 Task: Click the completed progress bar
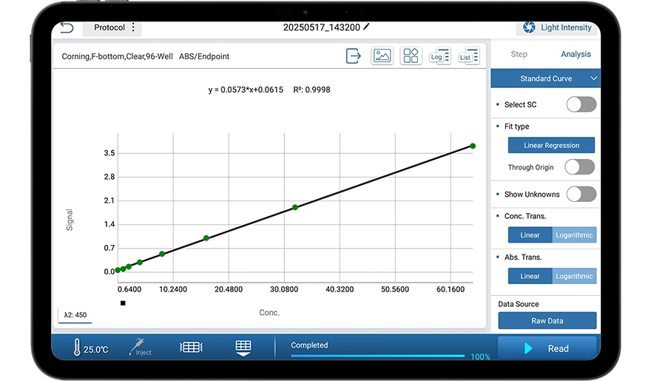380,356
